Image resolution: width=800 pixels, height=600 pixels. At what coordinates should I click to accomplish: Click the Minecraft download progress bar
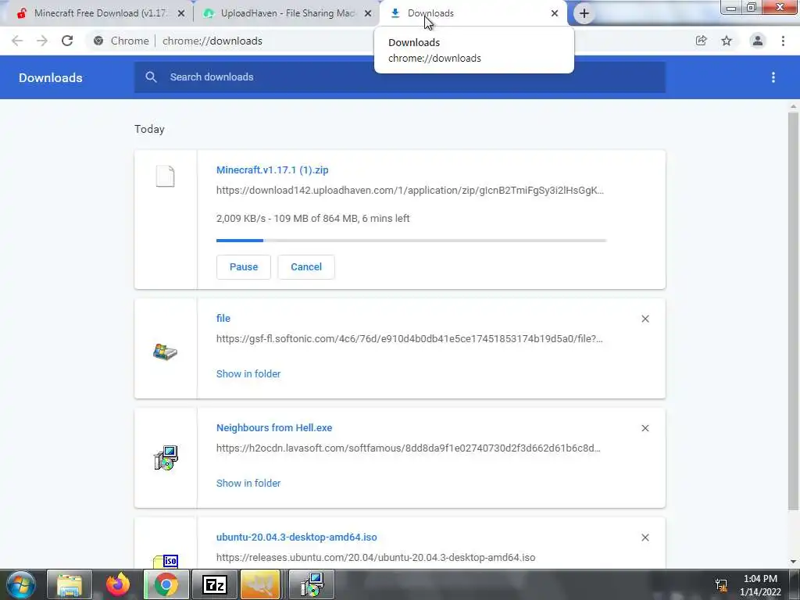[x=411, y=241]
